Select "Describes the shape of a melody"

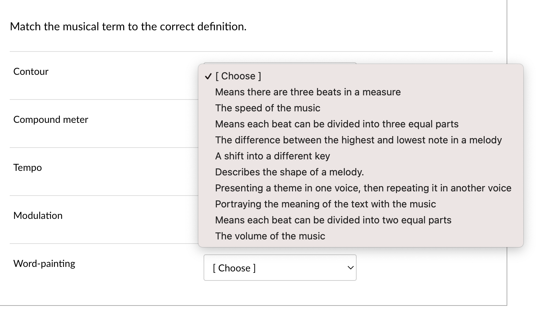289,172
